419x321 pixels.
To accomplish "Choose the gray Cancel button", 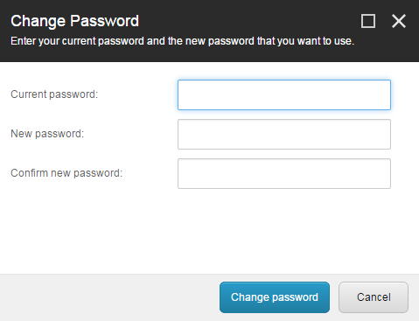I will click(x=374, y=297).
